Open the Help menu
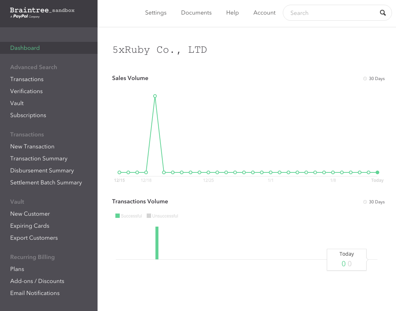The width and height of the screenshot is (396, 311). tap(232, 13)
